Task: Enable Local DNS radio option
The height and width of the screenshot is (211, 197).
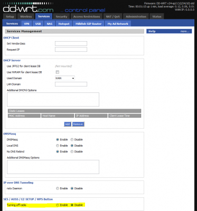Action: [58, 146]
